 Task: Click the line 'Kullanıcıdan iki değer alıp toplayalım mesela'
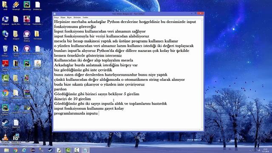pyautogui.click(x=93, y=60)
